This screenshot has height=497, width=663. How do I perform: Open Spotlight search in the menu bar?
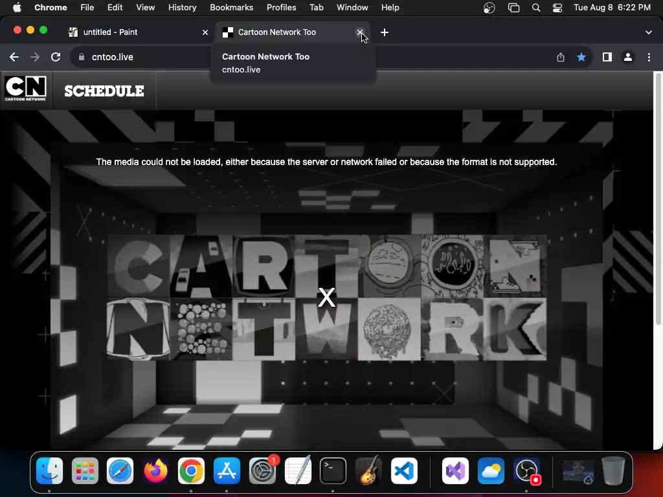point(536,8)
